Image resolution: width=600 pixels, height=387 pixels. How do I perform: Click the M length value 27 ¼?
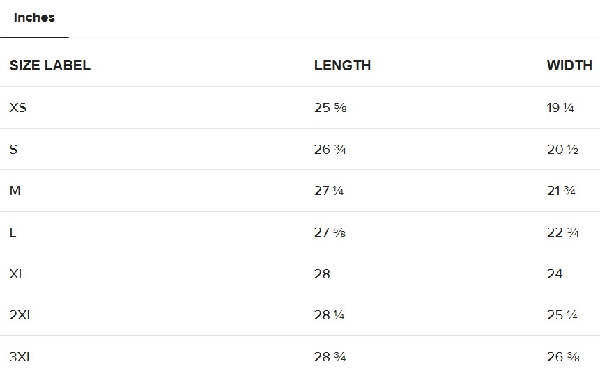(x=329, y=191)
